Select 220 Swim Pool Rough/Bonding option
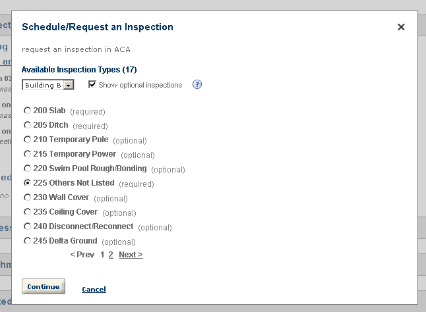Viewport: 426px width, 312px height. point(27,169)
